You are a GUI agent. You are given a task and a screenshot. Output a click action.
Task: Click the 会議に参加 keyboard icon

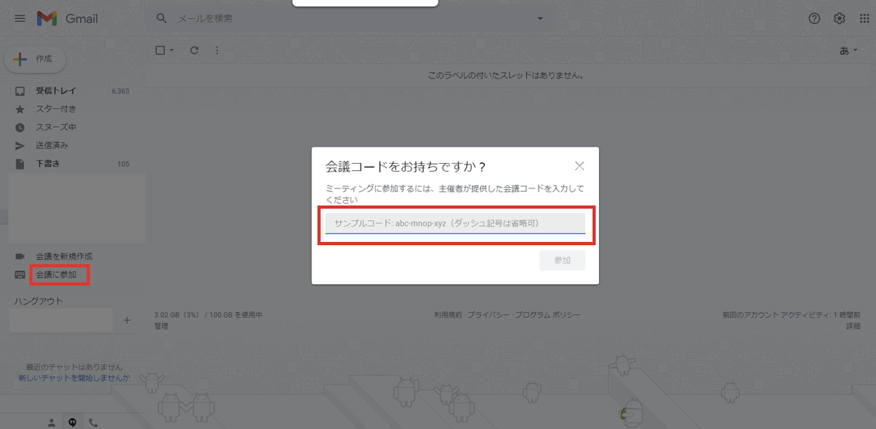20,275
